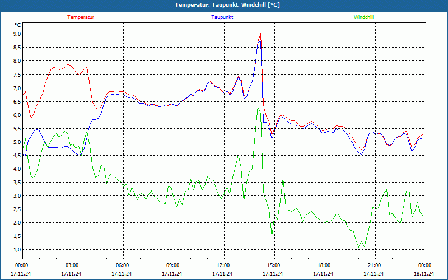Click the 06:00 time axis label

[x=122, y=265]
